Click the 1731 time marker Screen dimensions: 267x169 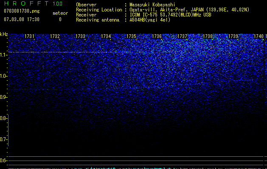click(29, 36)
